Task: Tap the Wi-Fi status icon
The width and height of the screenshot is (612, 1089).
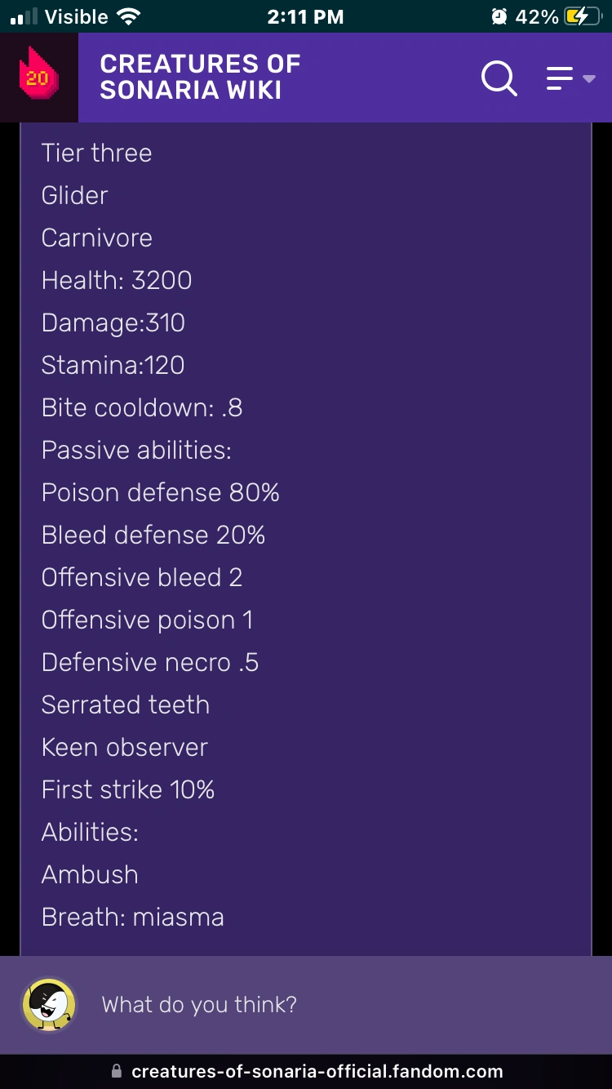Action: pos(129,16)
